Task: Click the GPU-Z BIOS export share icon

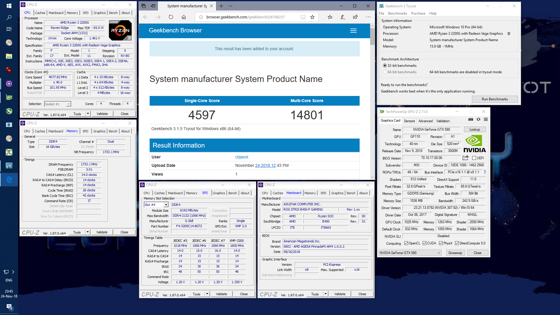Action: pyautogui.click(x=466, y=158)
